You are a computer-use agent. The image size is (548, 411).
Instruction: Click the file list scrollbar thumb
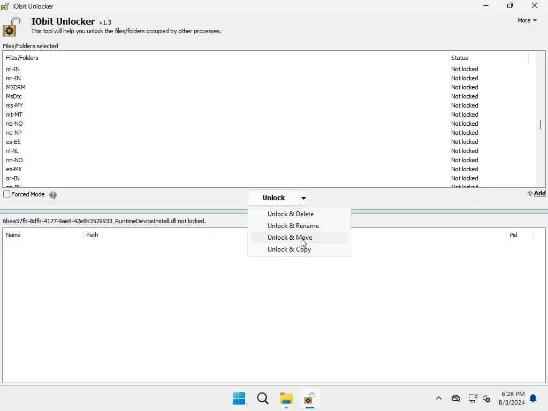[x=541, y=124]
